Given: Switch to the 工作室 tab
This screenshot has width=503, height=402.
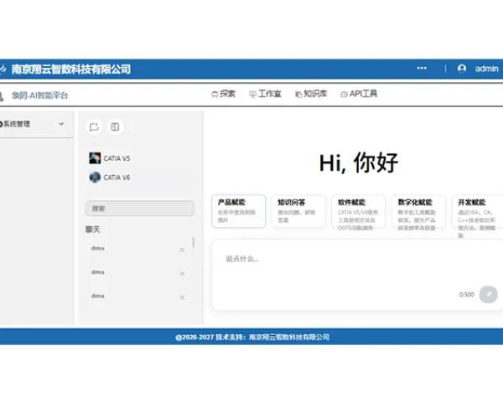Looking at the screenshot, I should [x=265, y=94].
